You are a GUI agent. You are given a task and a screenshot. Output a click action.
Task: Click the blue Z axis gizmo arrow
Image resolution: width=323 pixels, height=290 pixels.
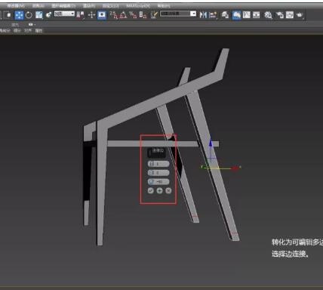point(211,143)
